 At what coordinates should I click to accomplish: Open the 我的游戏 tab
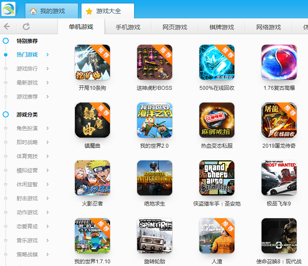pyautogui.click(x=52, y=11)
